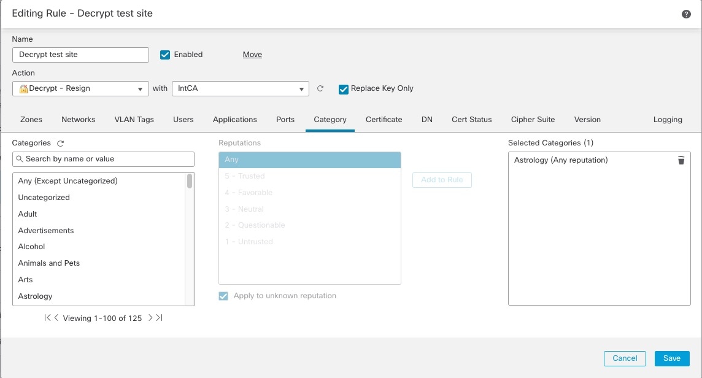Go to previous page of categories
The width and height of the screenshot is (702, 378).
tap(56, 317)
